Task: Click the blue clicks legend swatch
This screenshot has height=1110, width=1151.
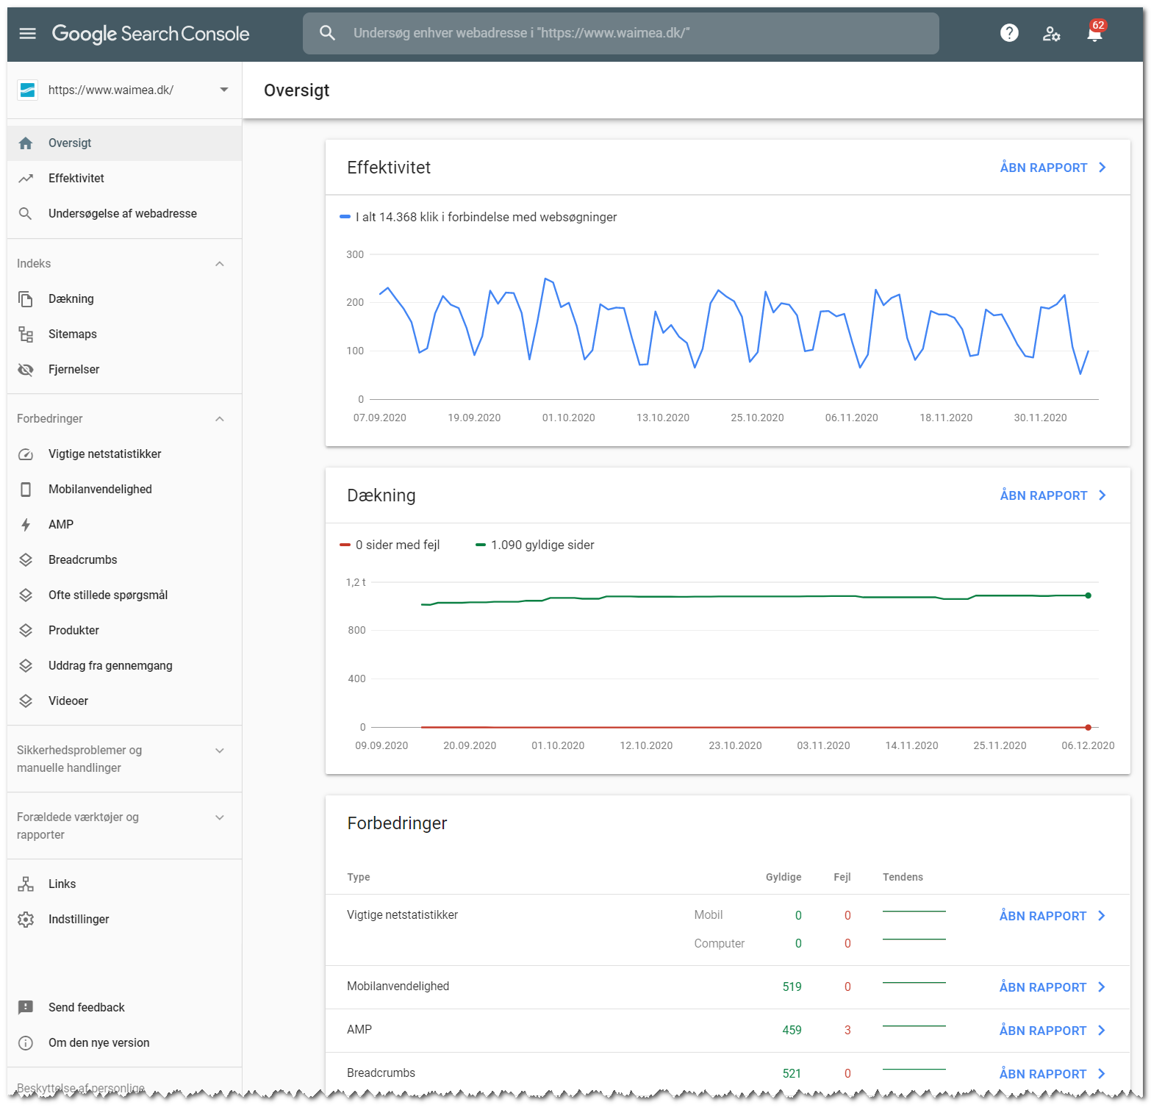Action: (x=345, y=217)
